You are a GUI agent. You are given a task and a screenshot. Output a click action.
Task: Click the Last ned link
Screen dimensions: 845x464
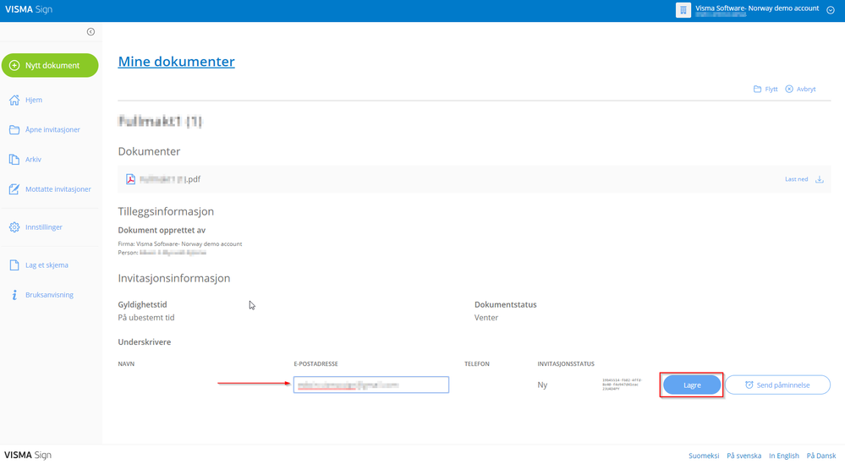tap(797, 179)
